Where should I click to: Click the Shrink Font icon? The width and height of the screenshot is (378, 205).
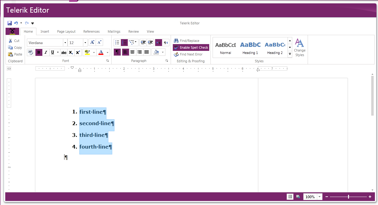pyautogui.click(x=99, y=42)
